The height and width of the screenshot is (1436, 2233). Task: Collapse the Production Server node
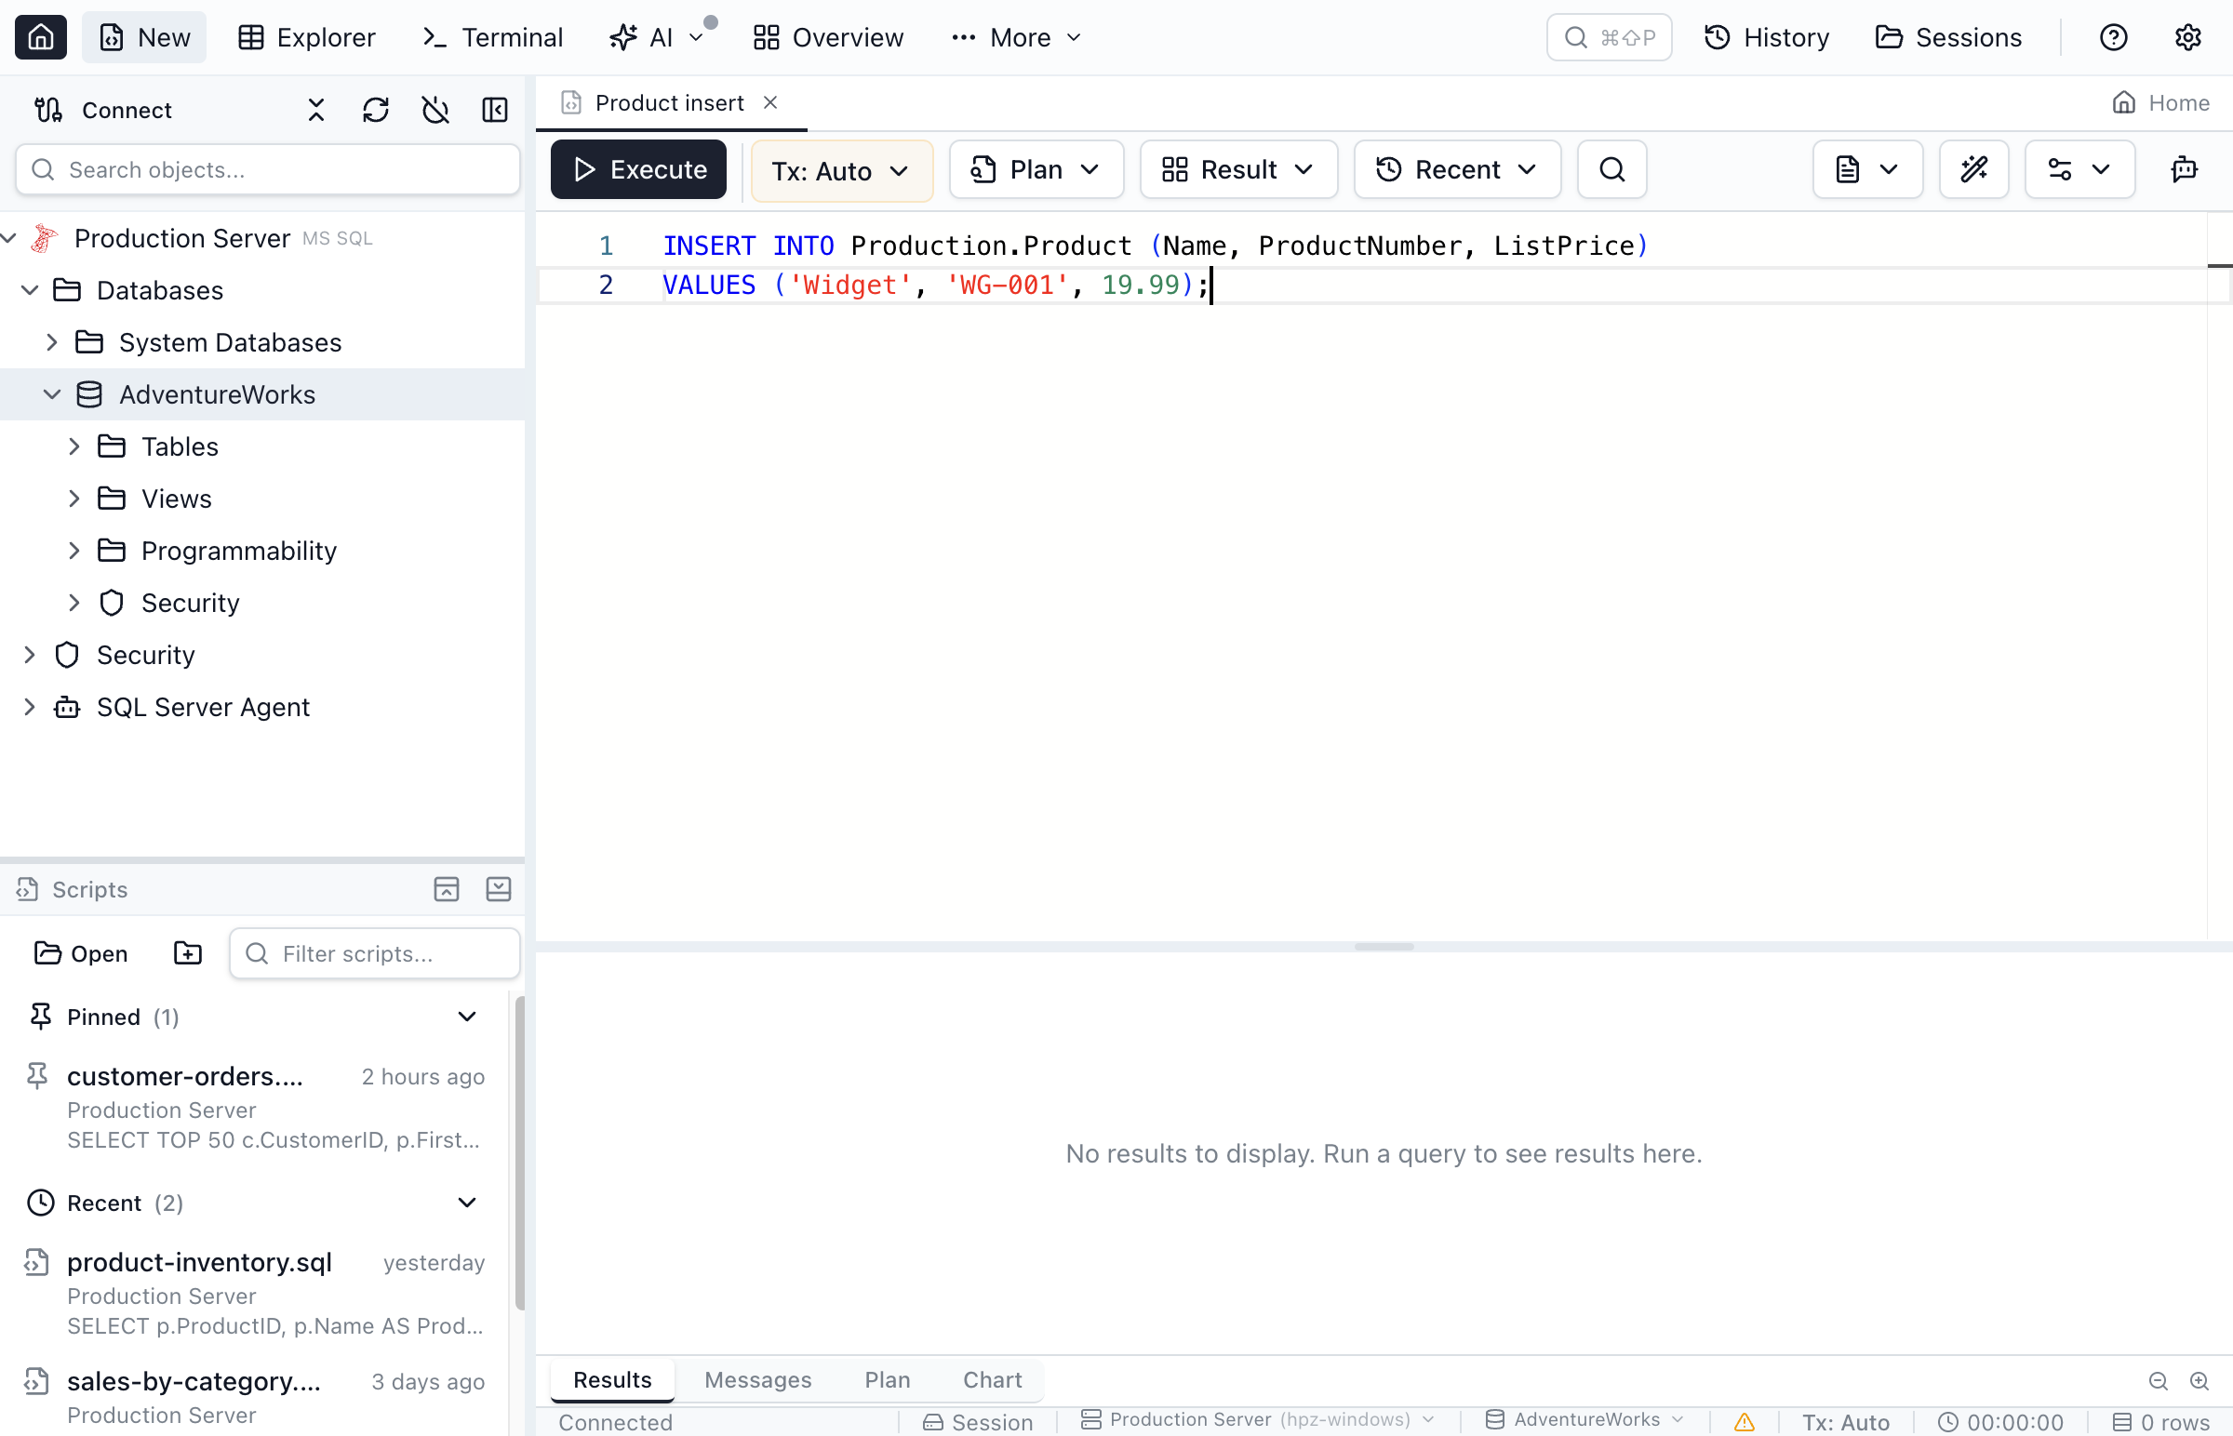(9, 239)
